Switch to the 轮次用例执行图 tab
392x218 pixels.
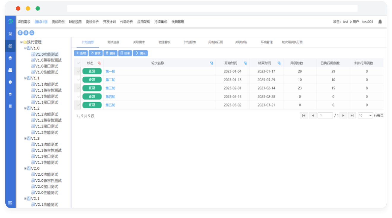click(x=292, y=42)
